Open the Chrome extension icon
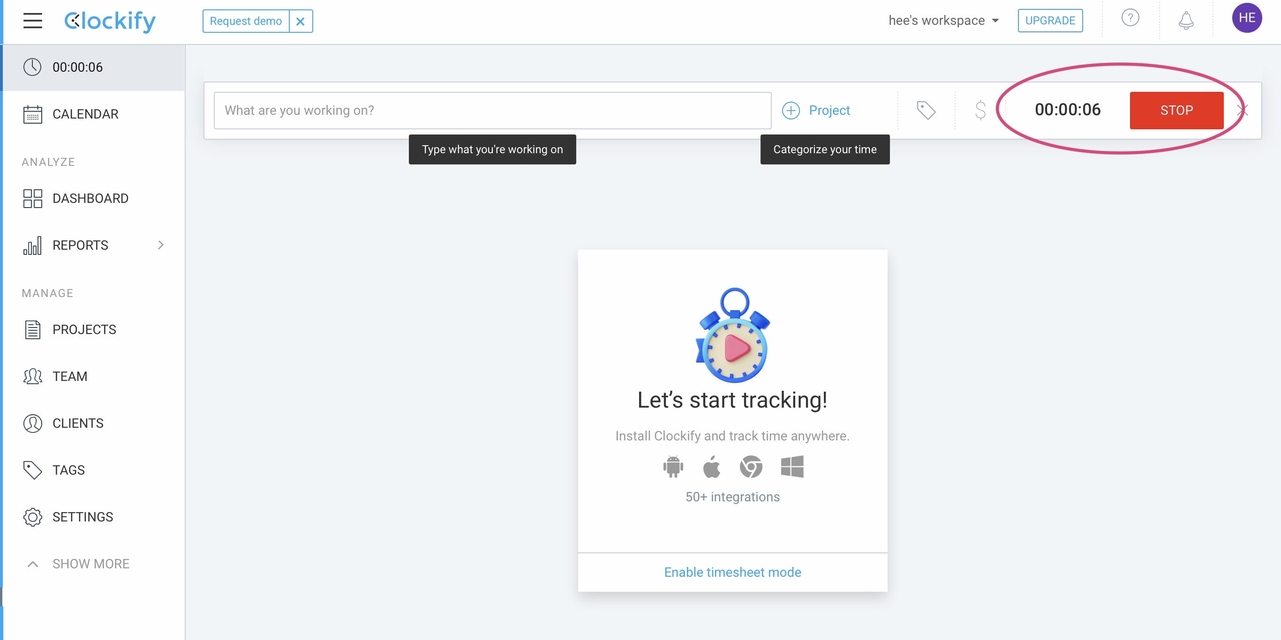Screen dimensions: 1281x640 [x=750, y=467]
